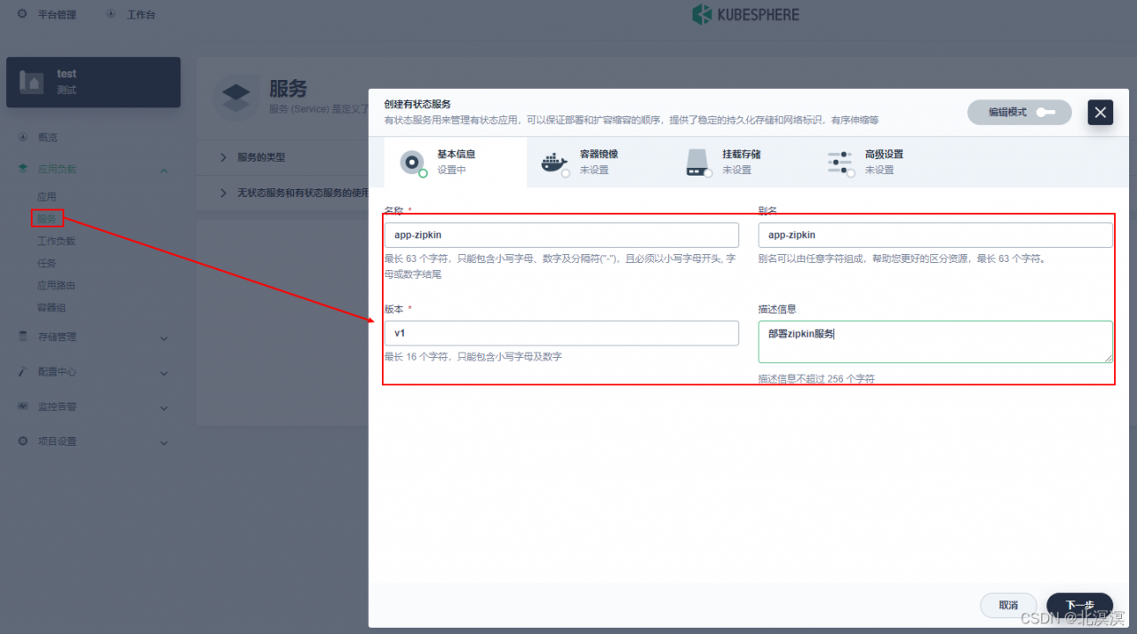Close the create stateful service dialog

point(1101,112)
